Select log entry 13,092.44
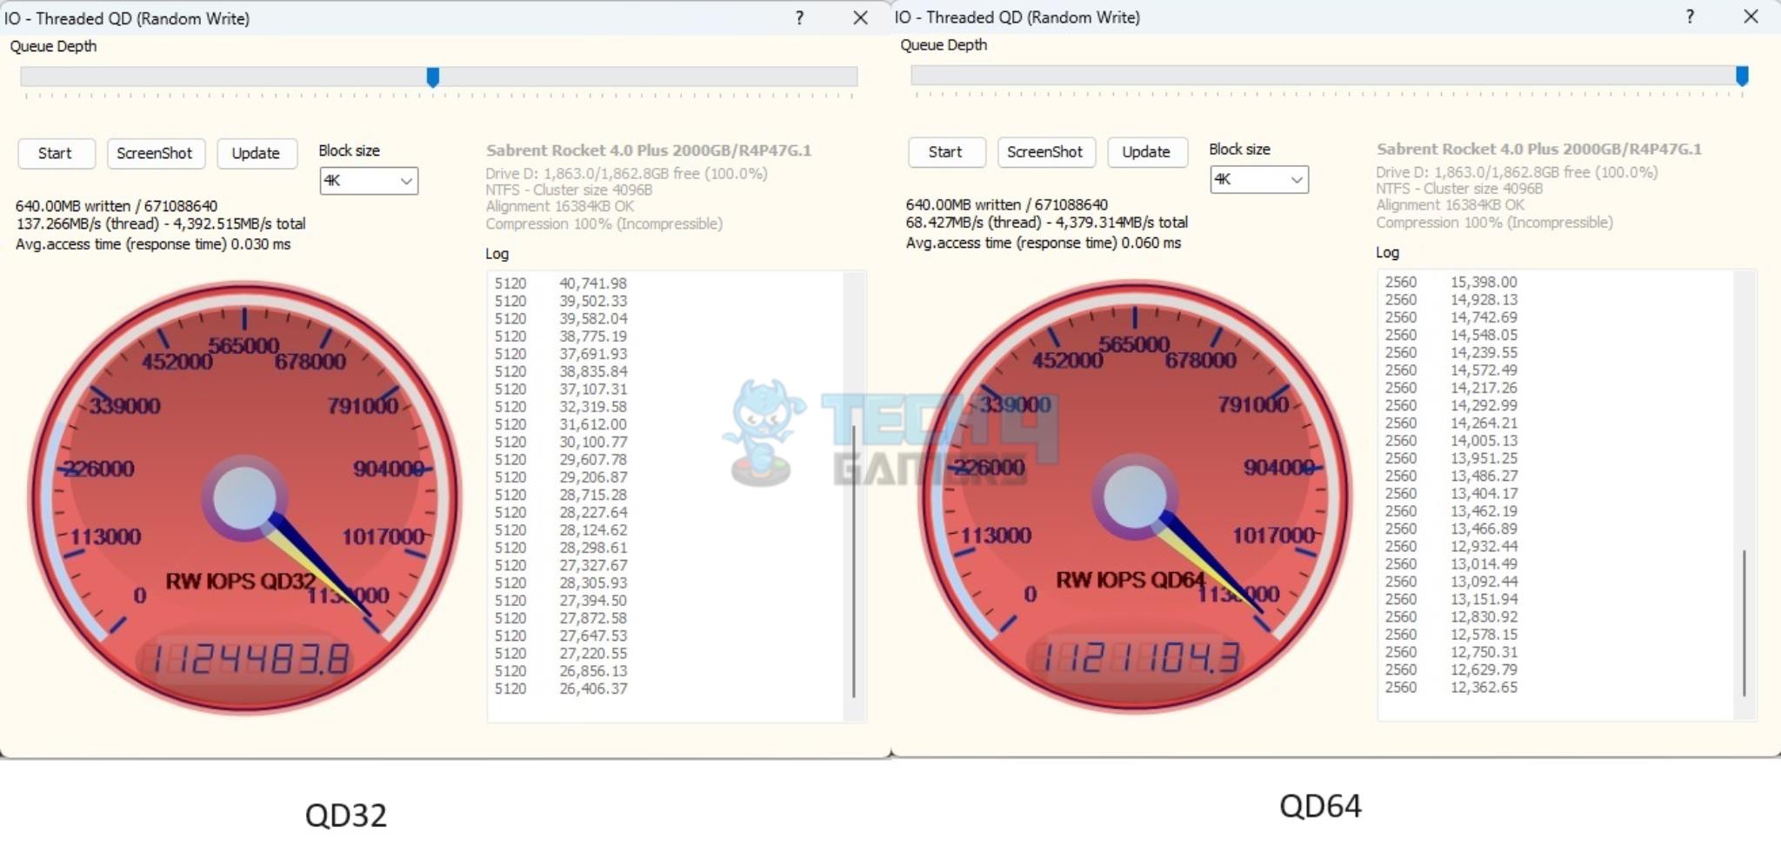 [1484, 582]
